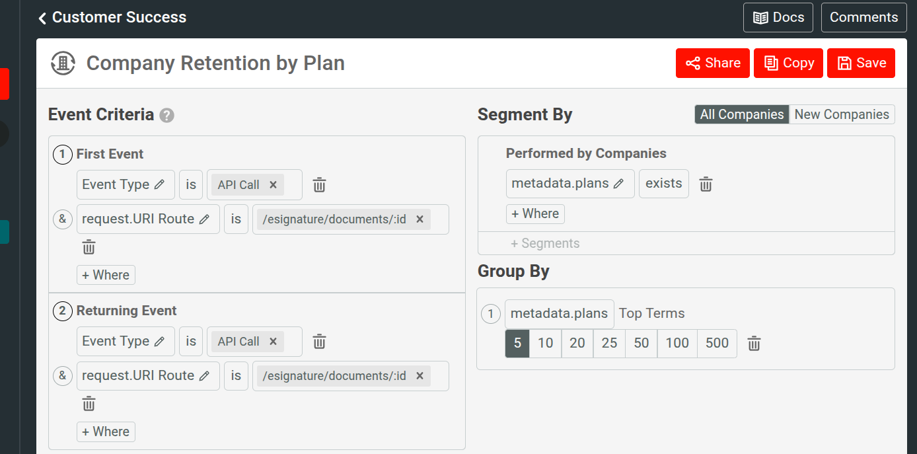Add a Where clause under Returning Event
The image size is (917, 454).
106,431
